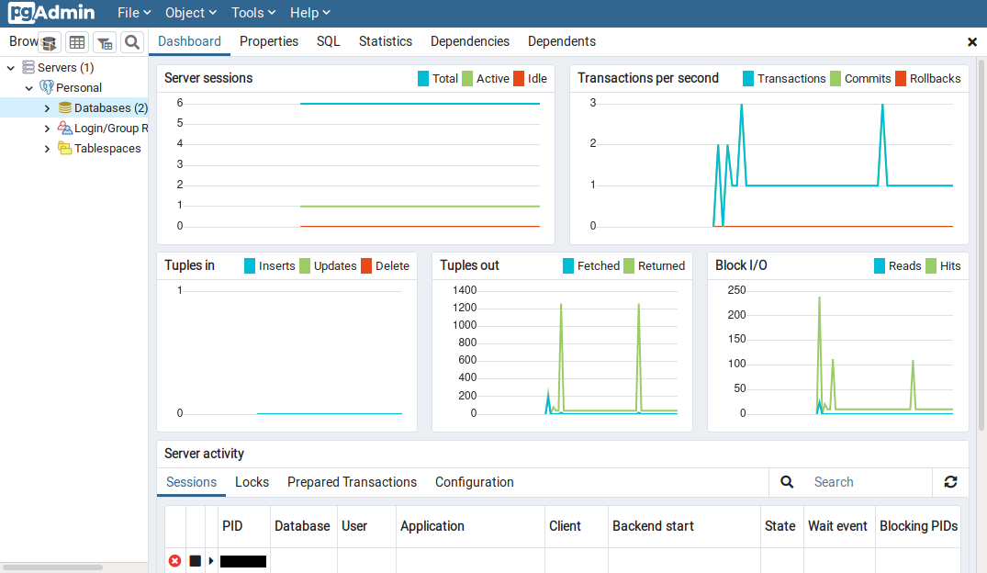Terminate session using the red X icon
This screenshot has height=573, width=987.
174,560
